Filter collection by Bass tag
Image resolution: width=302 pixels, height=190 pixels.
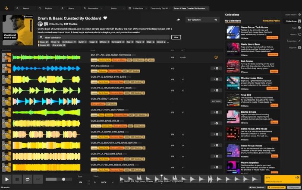[x=44, y=42]
